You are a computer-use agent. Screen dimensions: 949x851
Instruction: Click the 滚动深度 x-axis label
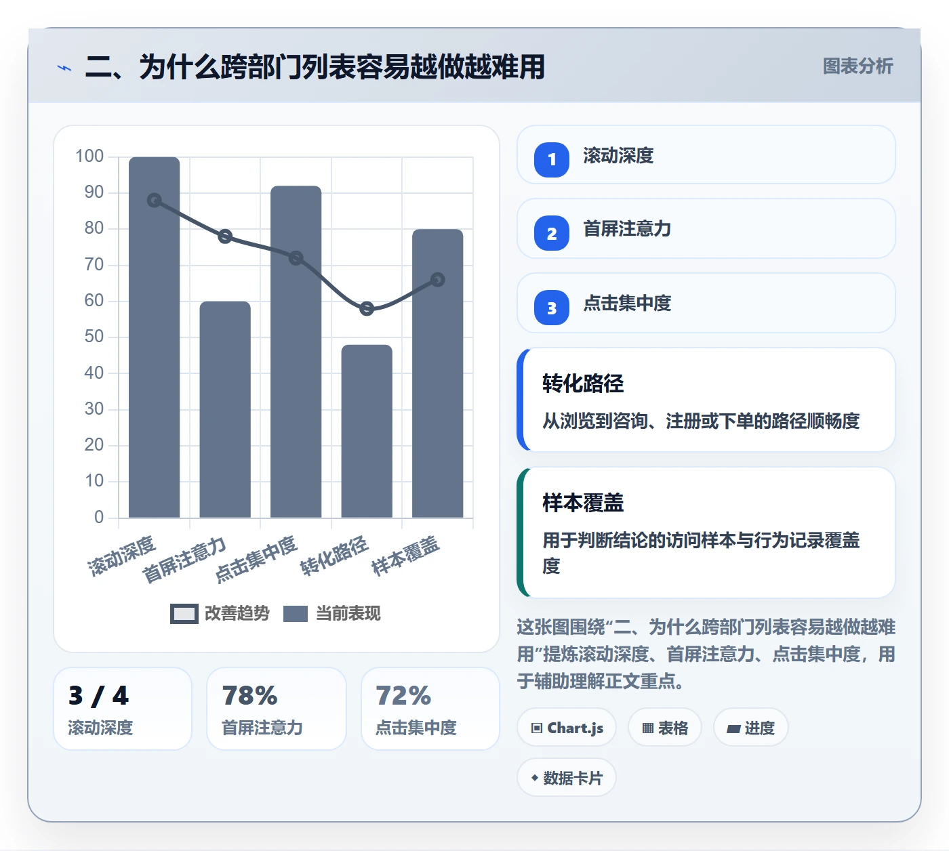(x=123, y=556)
